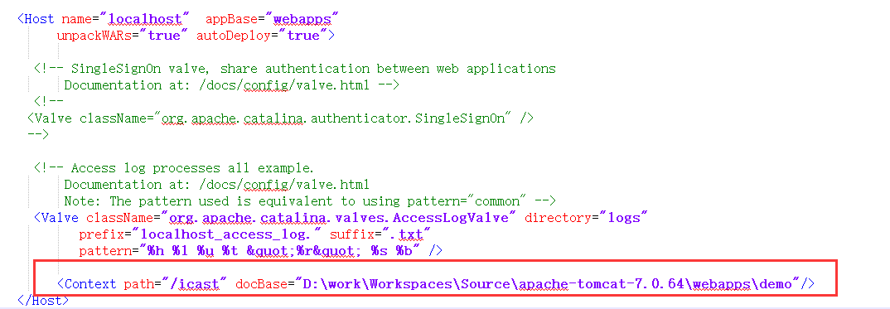This screenshot has width=890, height=309.
Task: Click the AccessLogValve className value
Action: coord(340,218)
